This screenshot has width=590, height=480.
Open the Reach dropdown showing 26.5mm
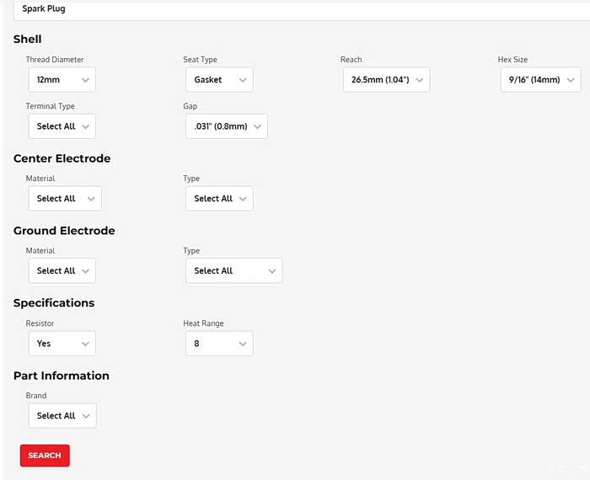(x=386, y=80)
